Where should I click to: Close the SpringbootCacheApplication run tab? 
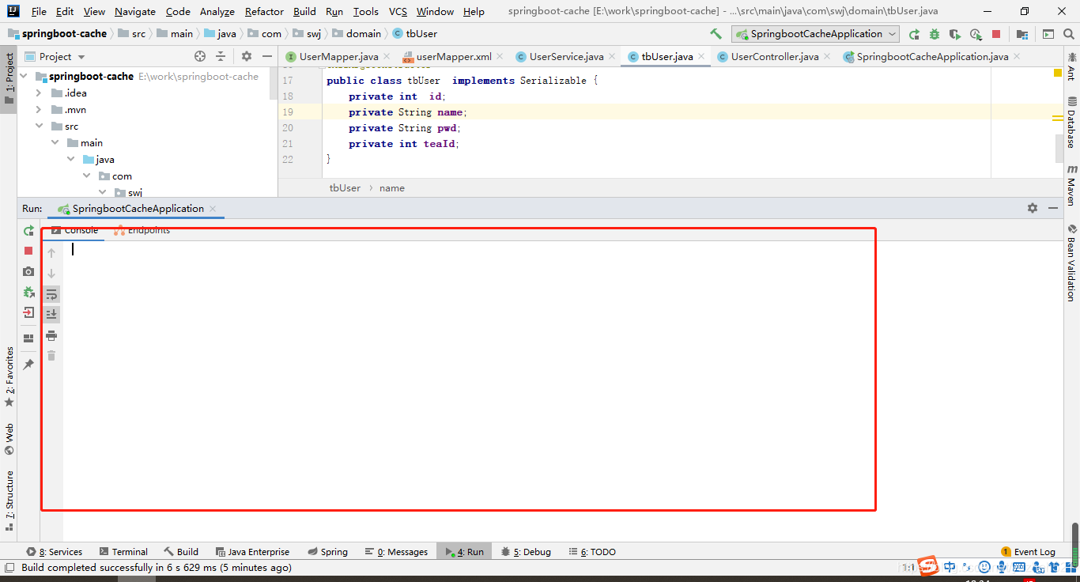coord(213,209)
